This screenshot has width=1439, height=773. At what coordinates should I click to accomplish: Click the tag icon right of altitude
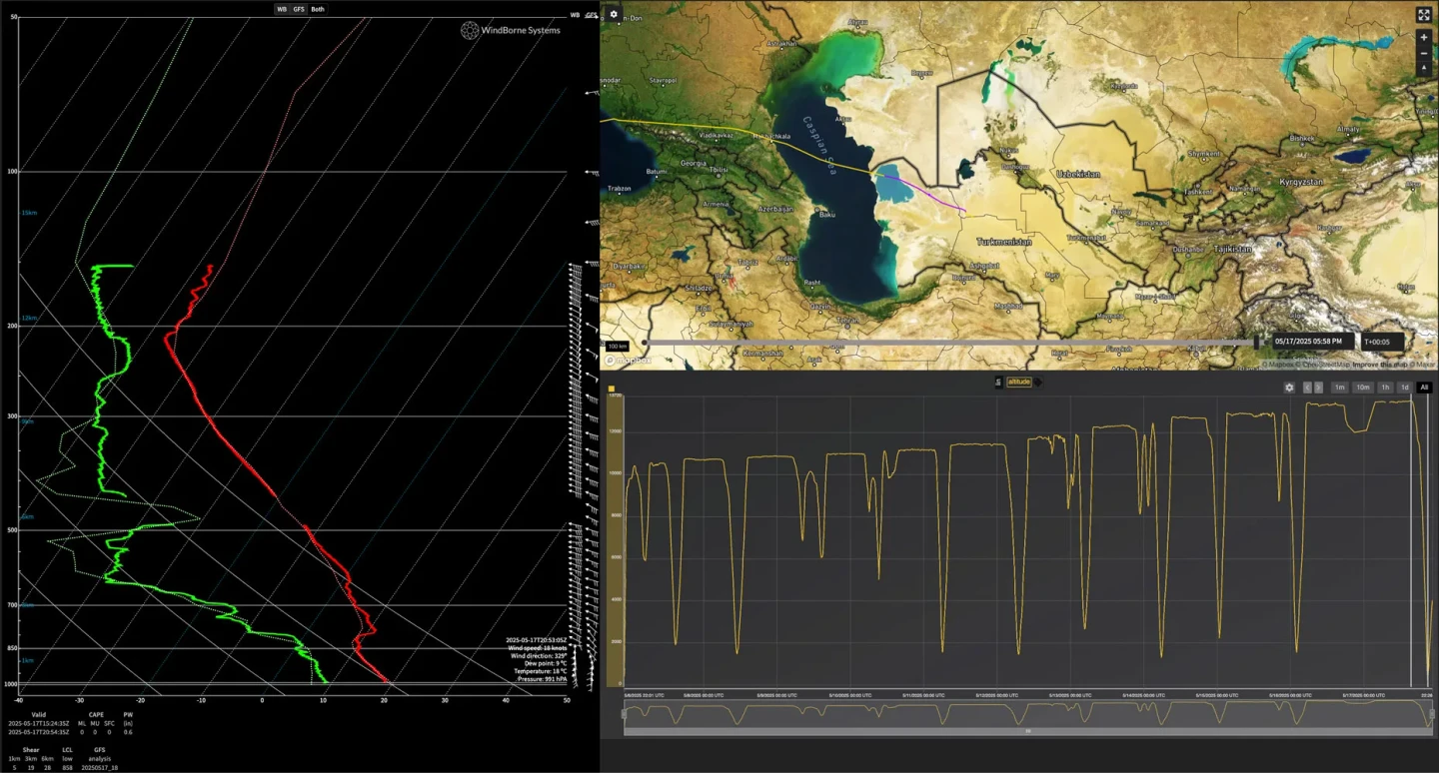coord(1038,383)
